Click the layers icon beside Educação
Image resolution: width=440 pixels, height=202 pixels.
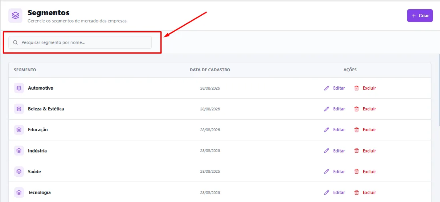19,130
